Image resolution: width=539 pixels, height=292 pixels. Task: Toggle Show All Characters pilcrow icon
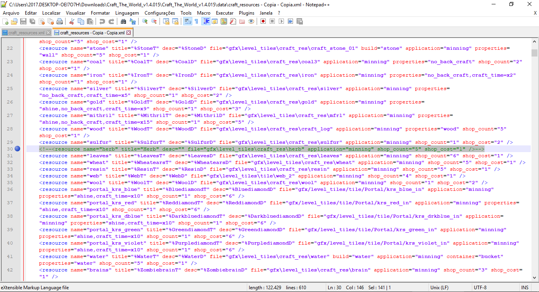point(196,21)
